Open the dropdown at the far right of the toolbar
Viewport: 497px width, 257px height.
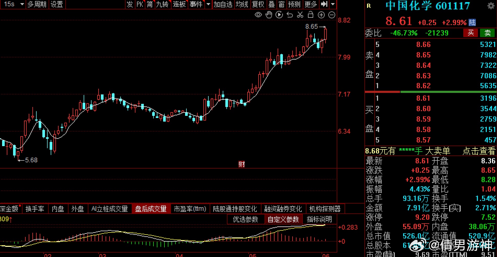click(332, 4)
